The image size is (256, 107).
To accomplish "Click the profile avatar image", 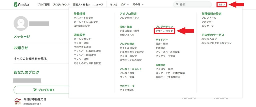I will [x=21, y=23].
